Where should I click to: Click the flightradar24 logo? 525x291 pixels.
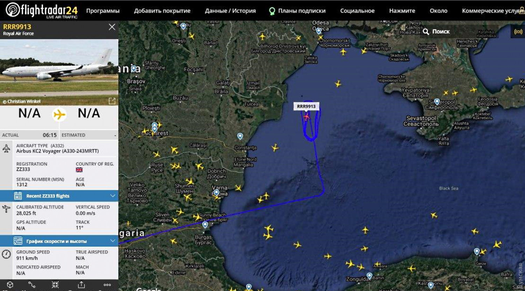42,10
